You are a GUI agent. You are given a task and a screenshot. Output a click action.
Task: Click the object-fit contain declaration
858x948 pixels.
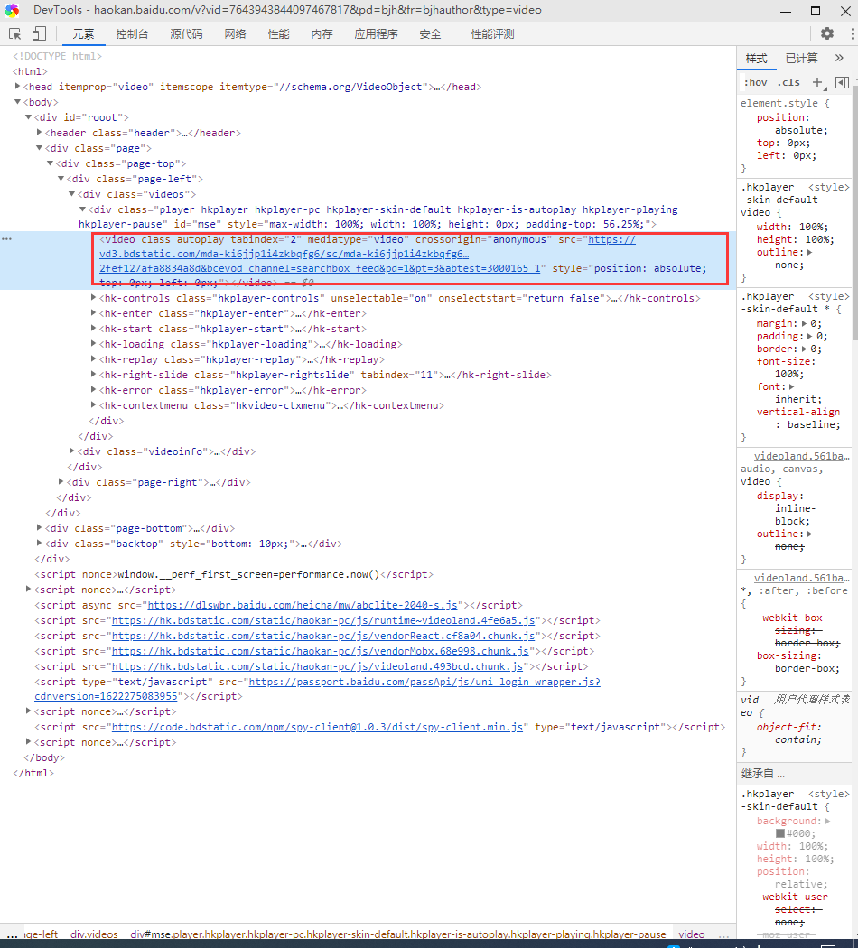[789, 733]
